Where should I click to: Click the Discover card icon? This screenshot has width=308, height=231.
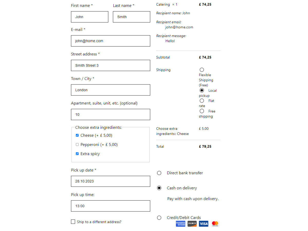pos(192,224)
